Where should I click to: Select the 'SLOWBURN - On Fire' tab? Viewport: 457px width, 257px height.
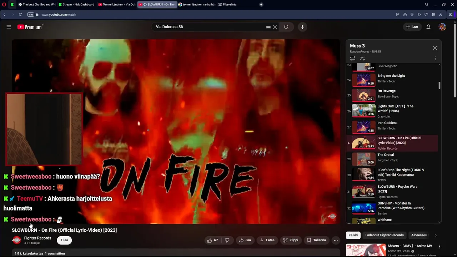tap(157, 5)
